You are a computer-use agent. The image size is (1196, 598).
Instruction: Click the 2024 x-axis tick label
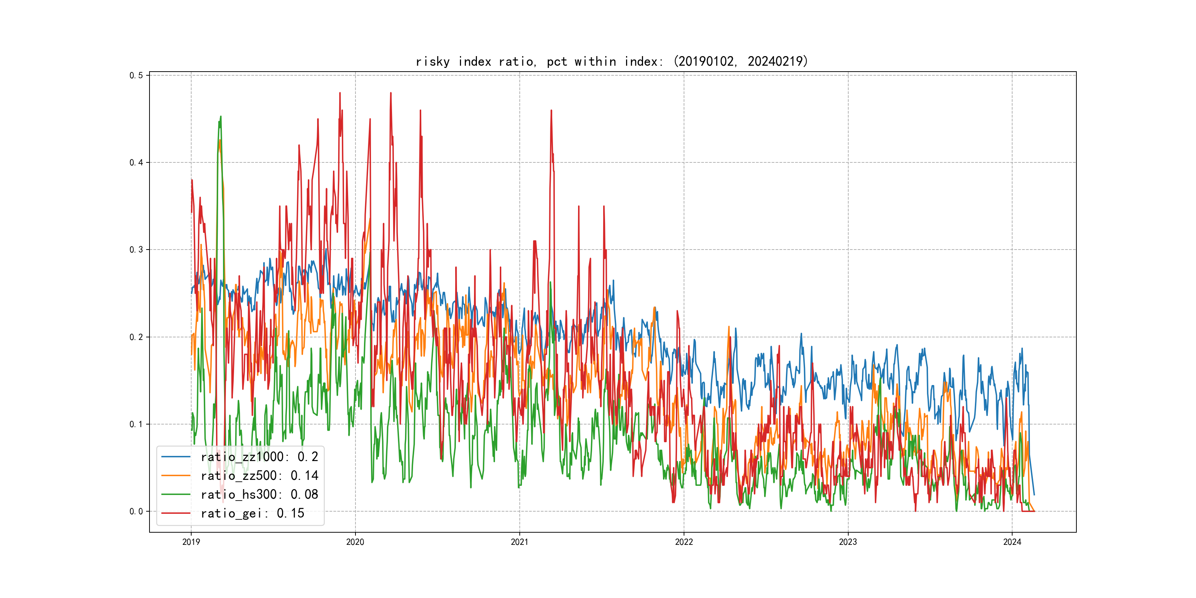click(1012, 542)
